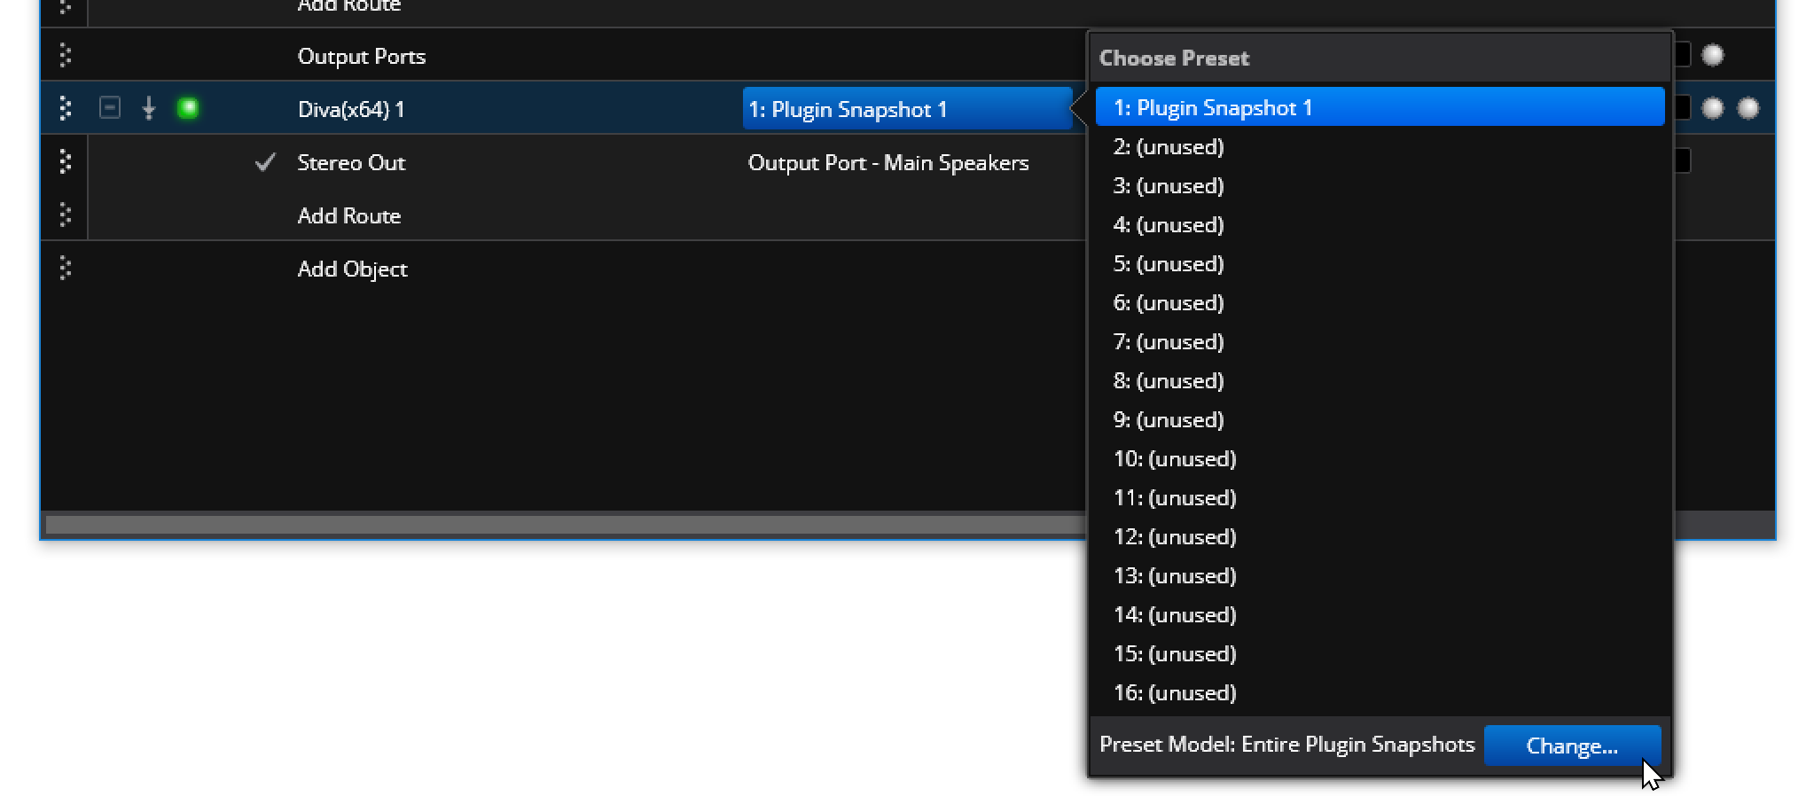Click the Change... button for Preset Model
1814x812 pixels.
1572,746
